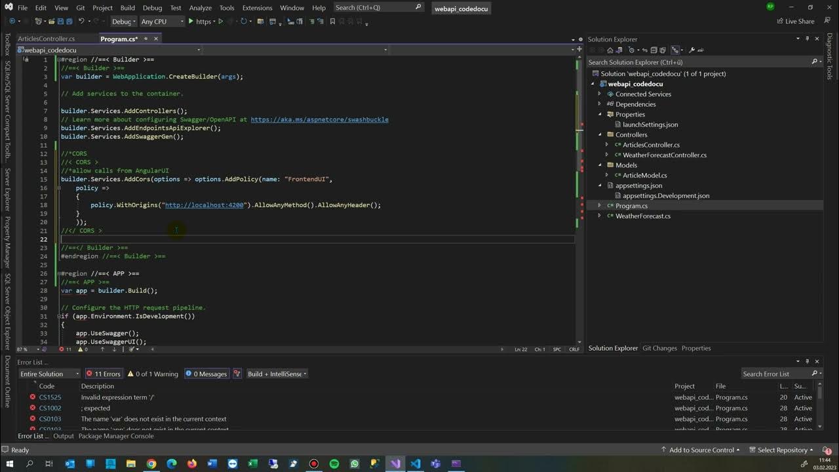Click the Undo arrow icon
This screenshot has height=472, width=839.
(x=81, y=21)
